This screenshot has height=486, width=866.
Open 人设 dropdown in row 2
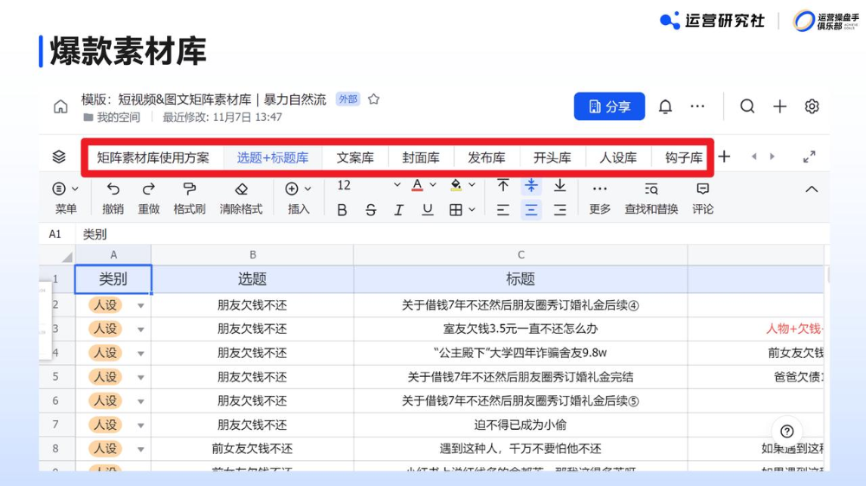141,305
